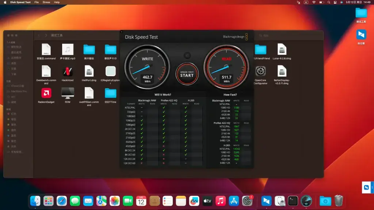Open the 向日葵 app on desktop

coord(361,37)
